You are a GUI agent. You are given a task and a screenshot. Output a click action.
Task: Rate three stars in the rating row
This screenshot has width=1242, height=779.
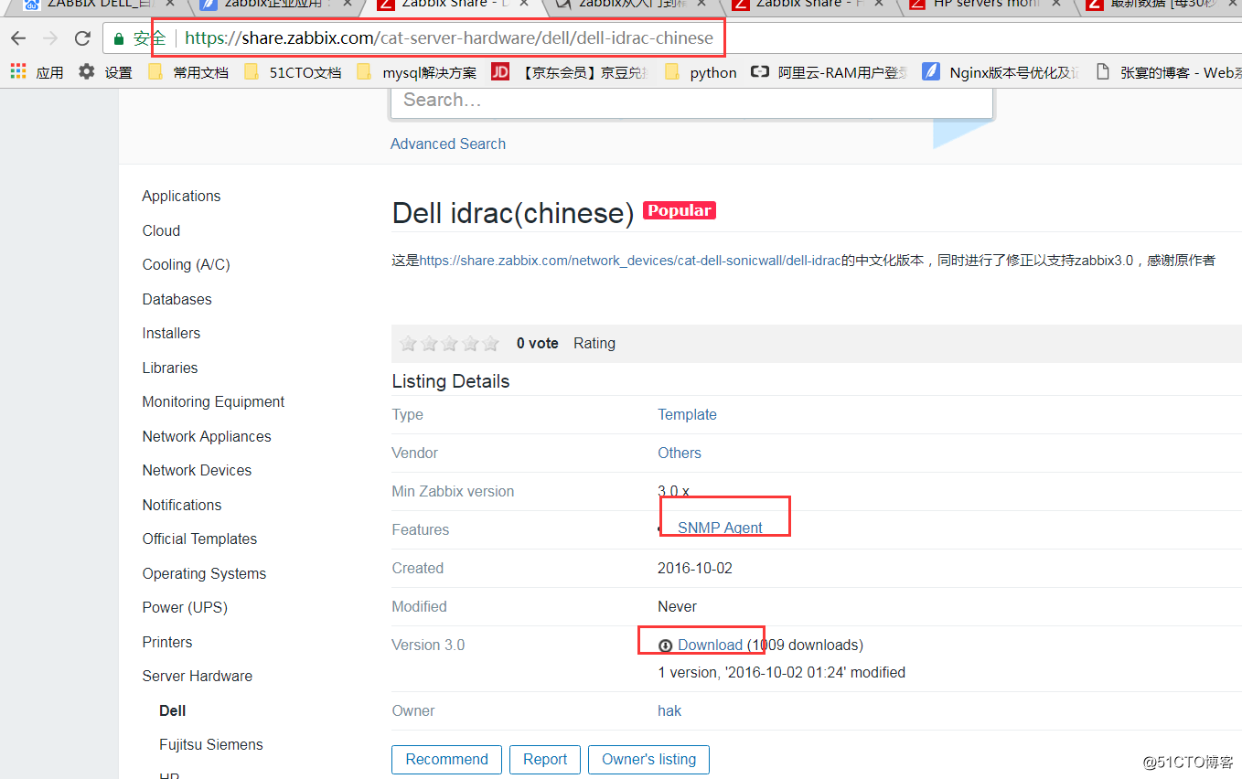[x=450, y=344]
